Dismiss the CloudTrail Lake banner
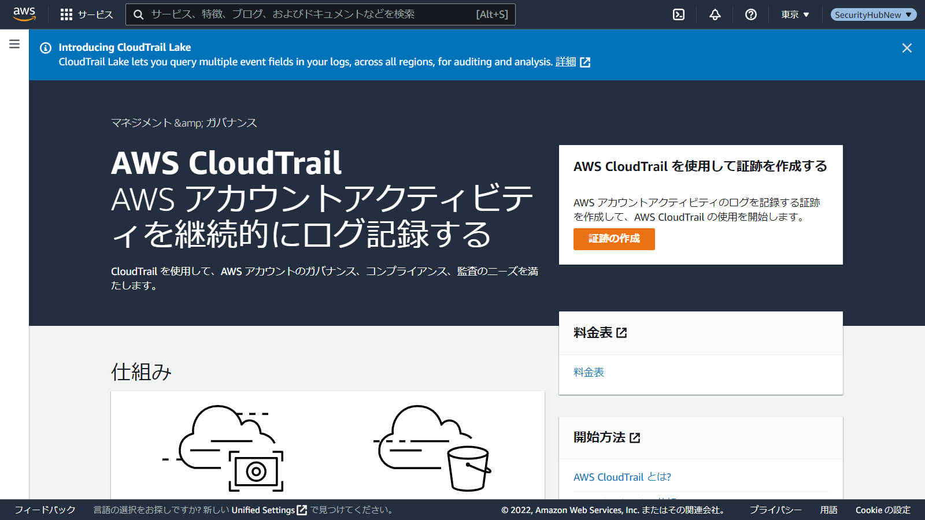 [906, 48]
